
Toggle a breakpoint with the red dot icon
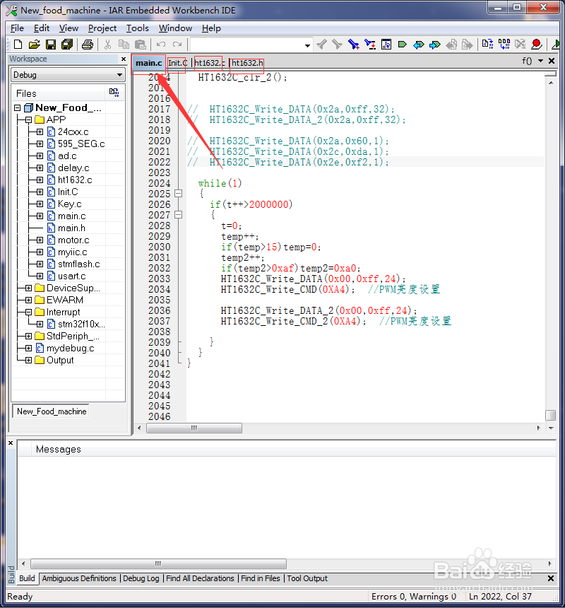point(536,45)
